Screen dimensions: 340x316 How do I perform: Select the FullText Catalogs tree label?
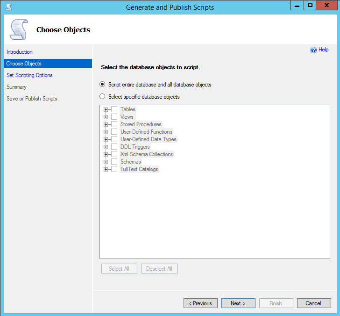[139, 169]
